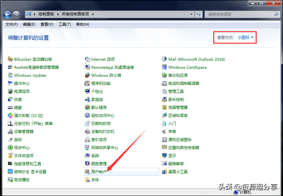Image resolution: width=283 pixels, height=196 pixels.
Task: Click the Forward navigation arrow button
Action: coord(16,15)
